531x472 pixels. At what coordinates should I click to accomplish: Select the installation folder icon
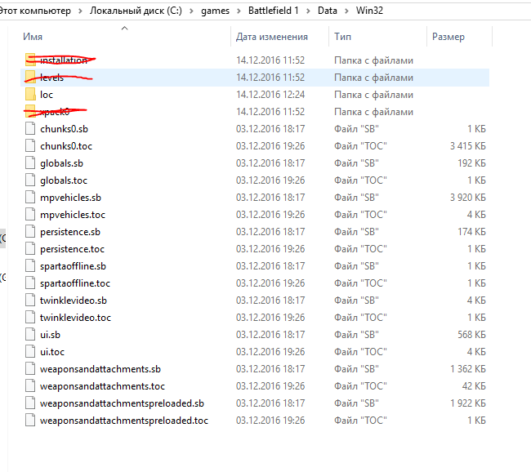[30, 60]
